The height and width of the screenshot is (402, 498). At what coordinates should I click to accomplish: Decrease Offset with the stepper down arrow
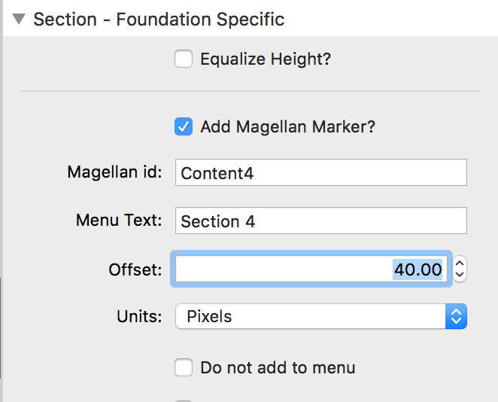coord(460,275)
